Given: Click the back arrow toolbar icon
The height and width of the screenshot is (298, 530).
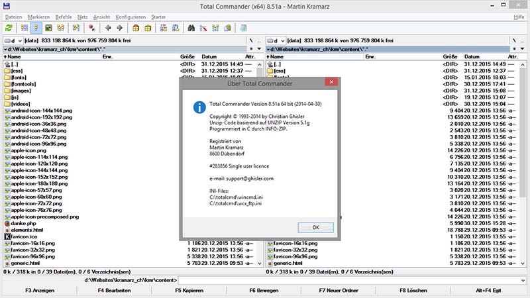Looking at the screenshot, I should [x=107, y=28].
